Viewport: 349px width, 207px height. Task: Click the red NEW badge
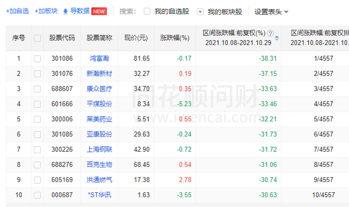(x=99, y=11)
